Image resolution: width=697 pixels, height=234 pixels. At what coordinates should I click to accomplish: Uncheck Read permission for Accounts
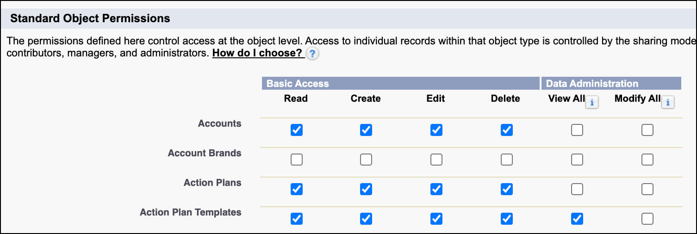point(297,130)
